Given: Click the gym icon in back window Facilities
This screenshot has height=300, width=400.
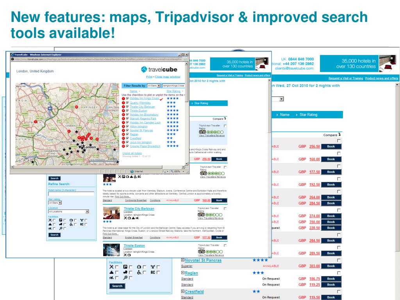Looking at the screenshot, I should click(153, 267).
